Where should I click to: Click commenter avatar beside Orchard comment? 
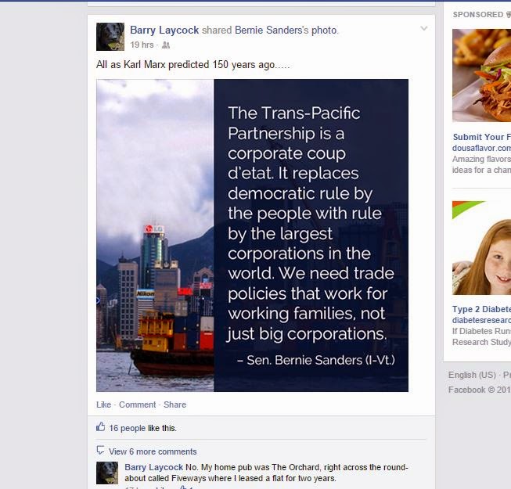coord(107,473)
